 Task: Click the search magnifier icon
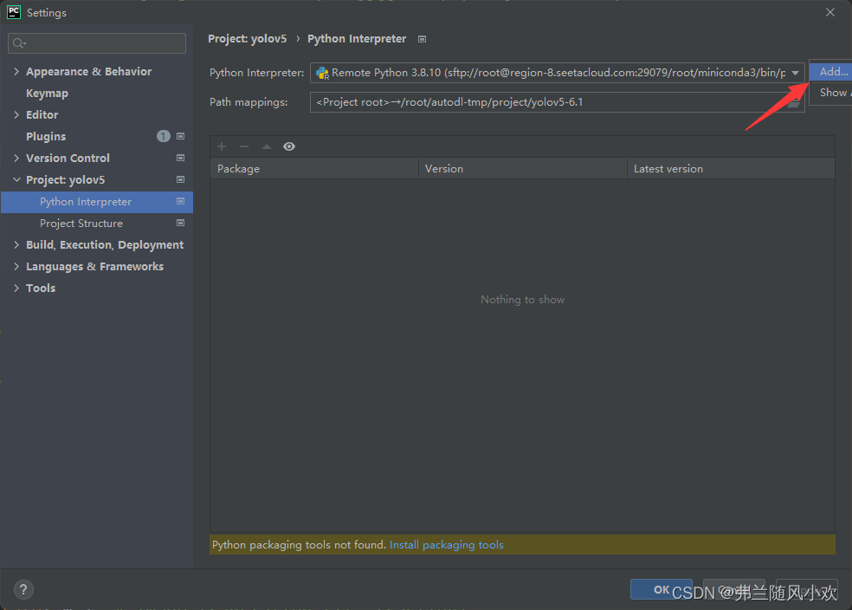[19, 43]
